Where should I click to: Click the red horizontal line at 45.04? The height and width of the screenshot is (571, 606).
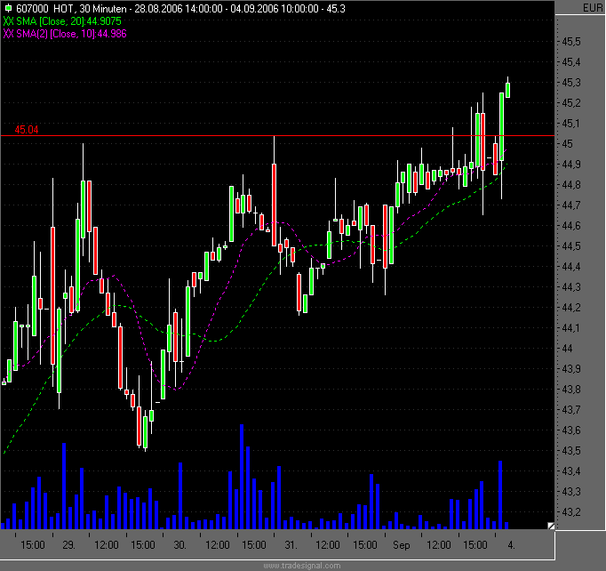(277, 136)
